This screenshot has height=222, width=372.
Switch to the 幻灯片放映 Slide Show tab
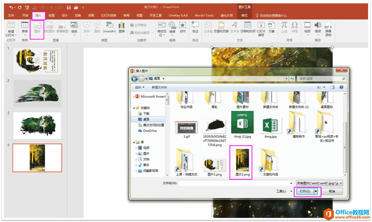click(x=109, y=15)
